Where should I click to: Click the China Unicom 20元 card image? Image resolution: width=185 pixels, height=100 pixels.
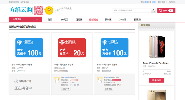[x=72, y=48]
